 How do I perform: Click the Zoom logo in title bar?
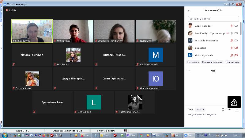[5, 4]
